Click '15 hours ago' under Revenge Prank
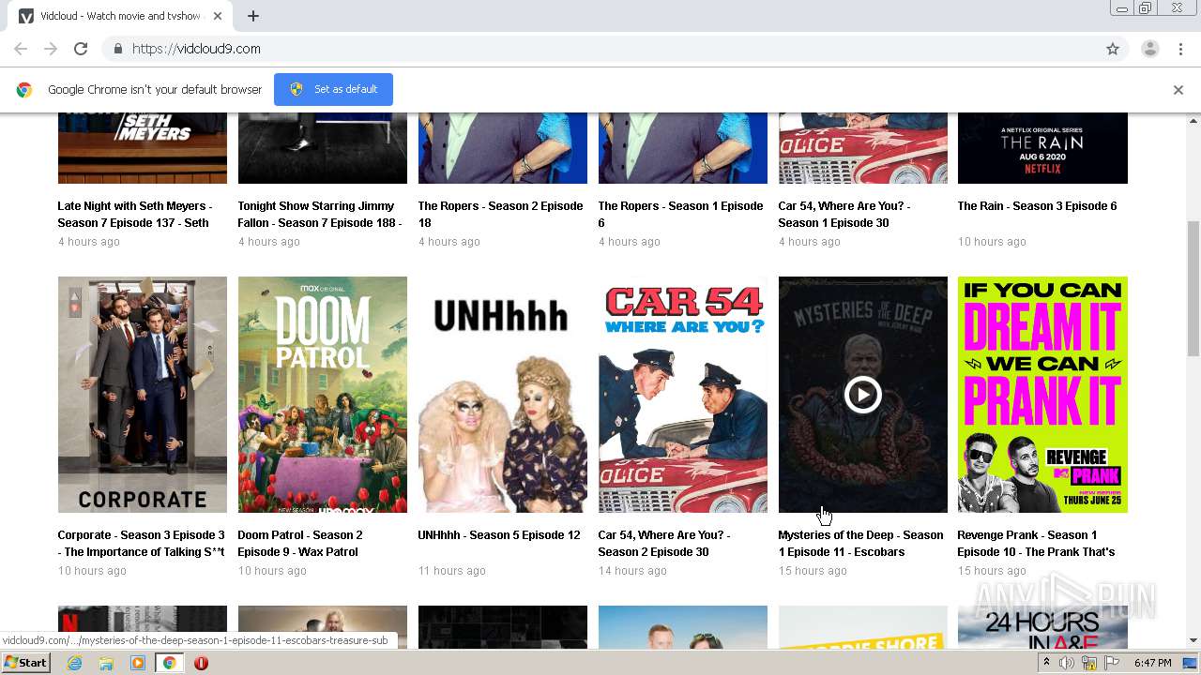This screenshot has height=675, width=1201. click(992, 571)
